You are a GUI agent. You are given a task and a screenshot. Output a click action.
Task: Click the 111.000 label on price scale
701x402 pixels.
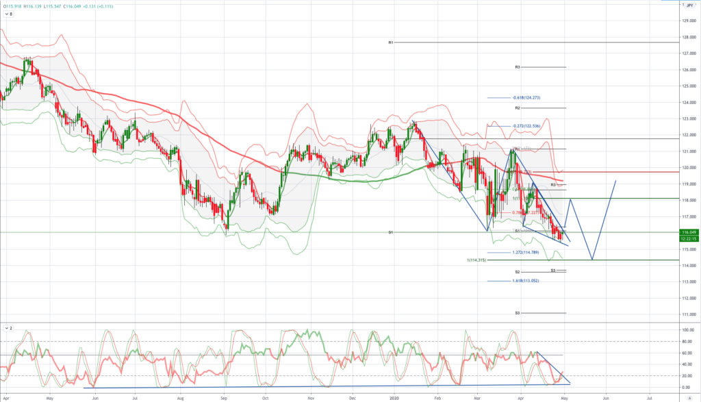click(x=687, y=314)
